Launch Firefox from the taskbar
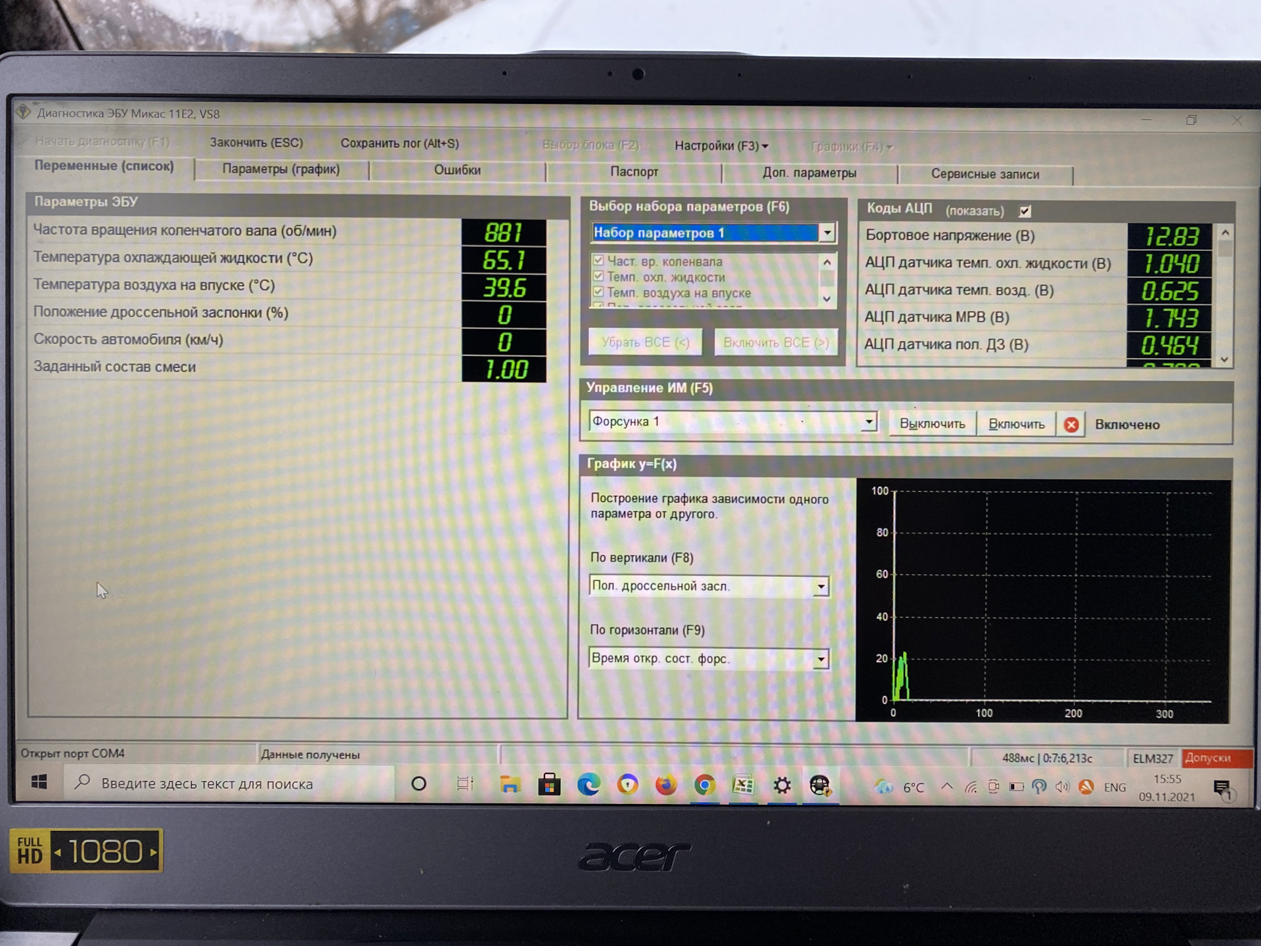The width and height of the screenshot is (1261, 946). click(x=666, y=785)
